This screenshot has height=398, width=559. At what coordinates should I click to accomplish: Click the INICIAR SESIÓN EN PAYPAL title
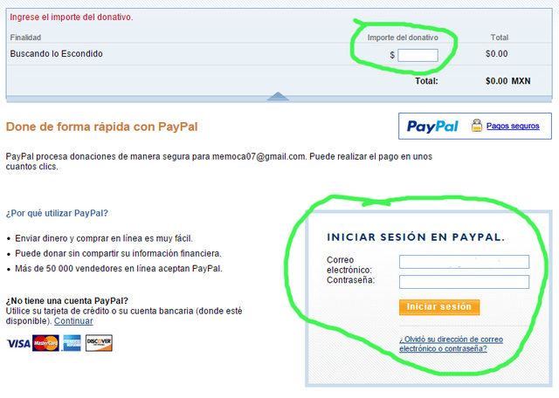click(416, 237)
